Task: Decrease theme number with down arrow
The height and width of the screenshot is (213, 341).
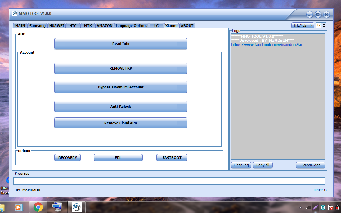Action: click(x=324, y=27)
